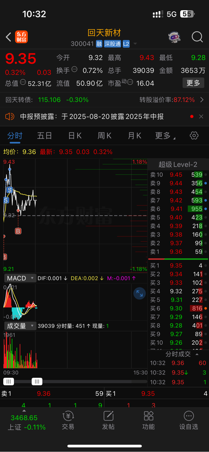The width and height of the screenshot is (209, 452).
Task: Tap the 东方财富 orange logo icon
Action: 21,37
